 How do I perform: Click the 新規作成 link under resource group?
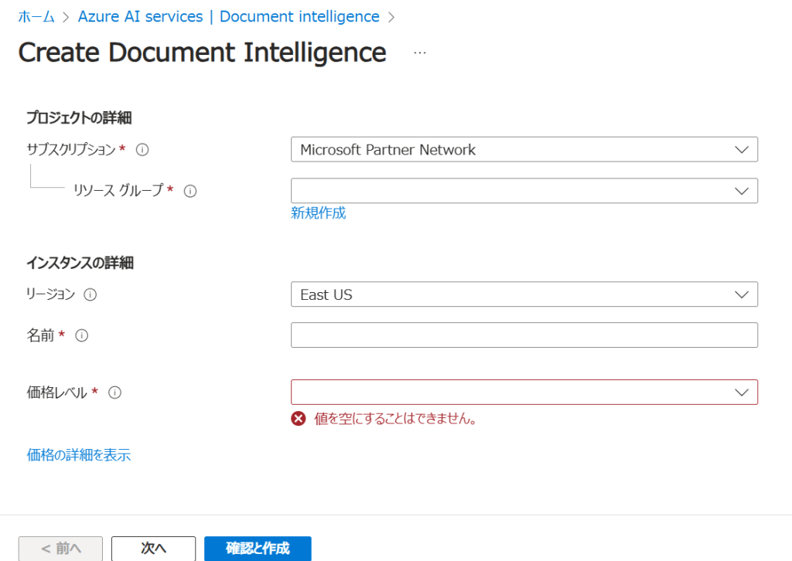[318, 213]
